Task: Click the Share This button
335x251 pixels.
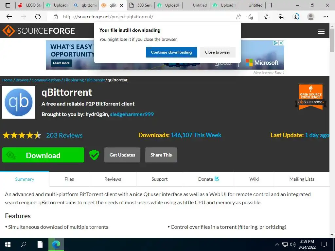Action: pos(161,155)
